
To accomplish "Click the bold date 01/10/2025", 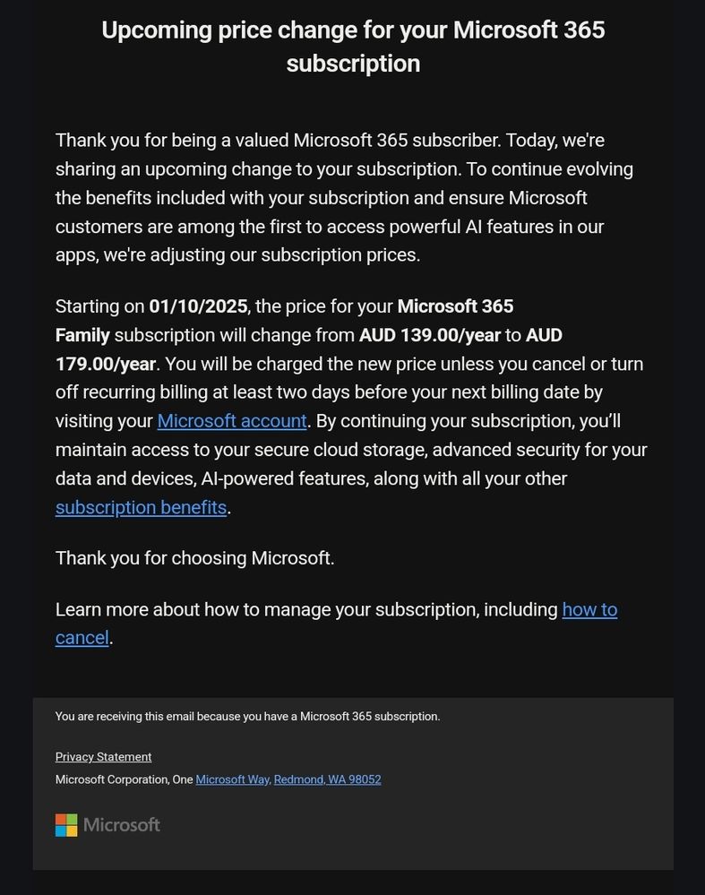I will (198, 306).
